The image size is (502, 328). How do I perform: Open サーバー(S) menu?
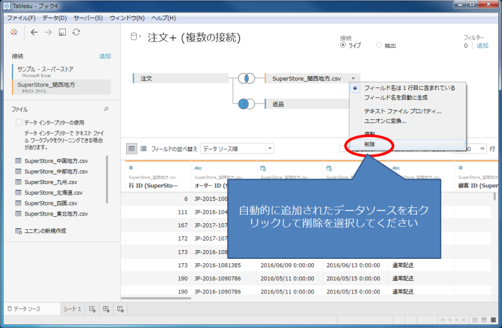88,18
